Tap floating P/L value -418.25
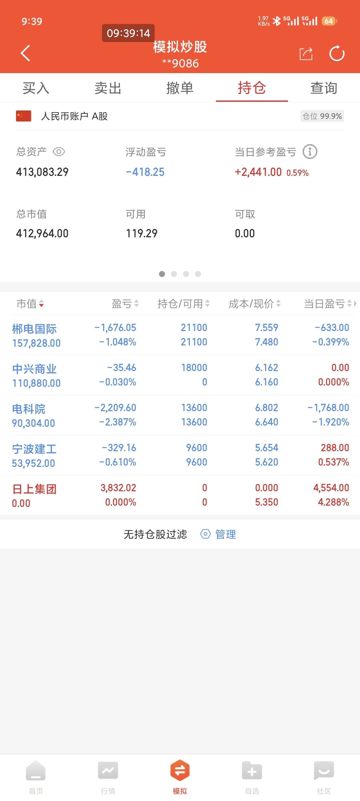This screenshot has width=360, height=801. point(145,172)
